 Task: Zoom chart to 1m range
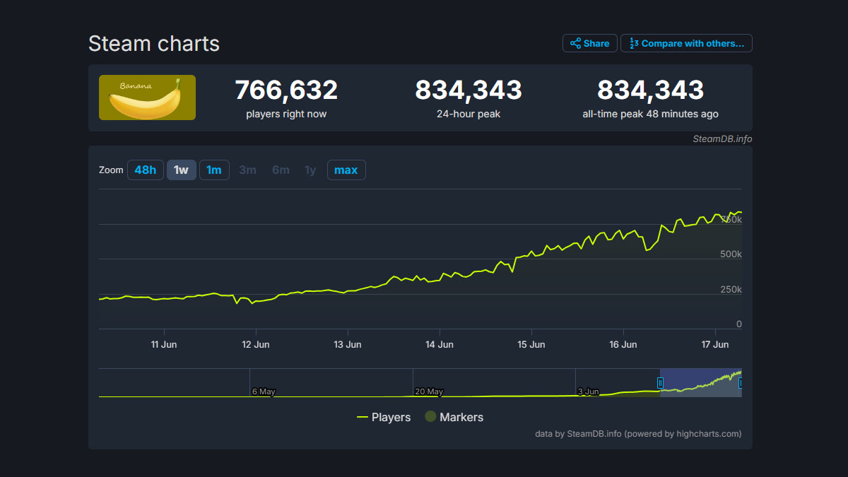pyautogui.click(x=214, y=170)
